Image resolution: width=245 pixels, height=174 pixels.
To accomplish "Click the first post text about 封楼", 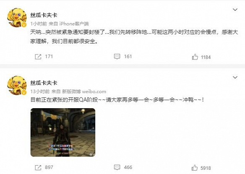I will 134,37.
